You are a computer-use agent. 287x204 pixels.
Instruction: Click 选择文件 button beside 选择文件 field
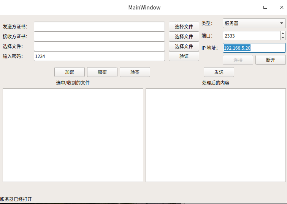(x=184, y=46)
